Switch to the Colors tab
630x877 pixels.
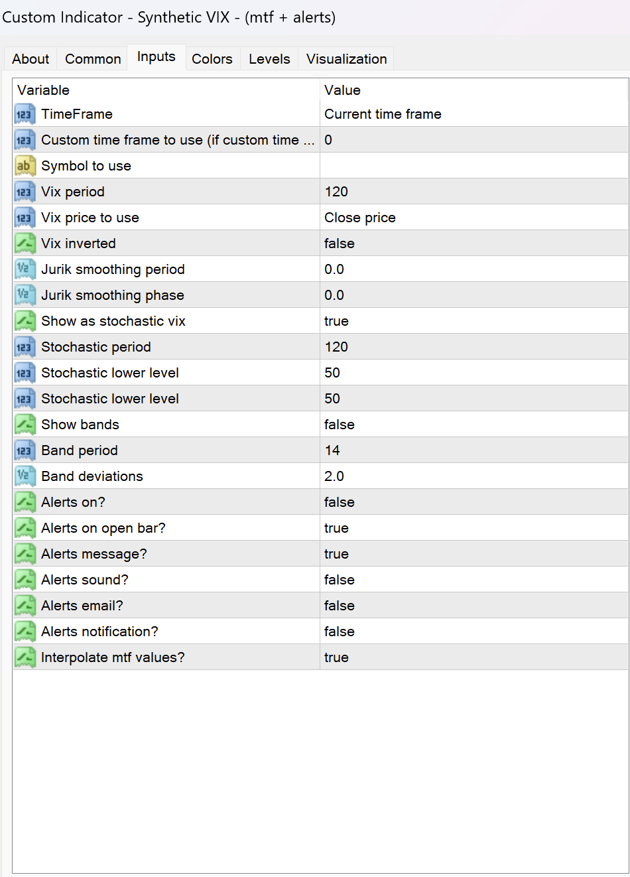(212, 59)
